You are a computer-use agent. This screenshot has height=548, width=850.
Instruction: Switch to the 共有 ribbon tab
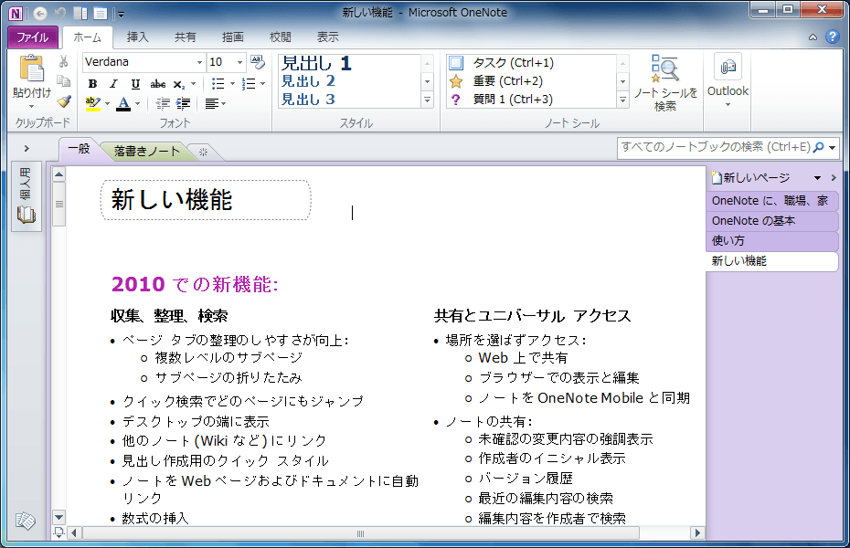pos(185,37)
